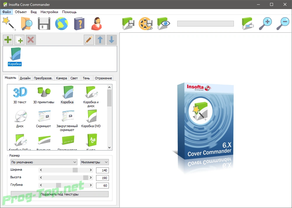Select the Скриншот model

[44, 119]
